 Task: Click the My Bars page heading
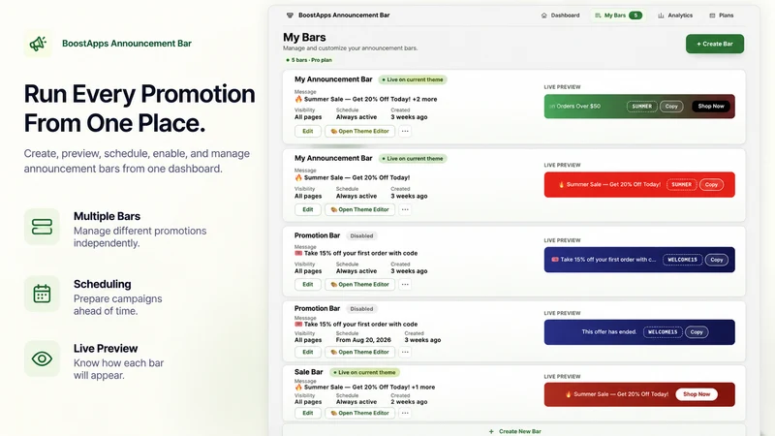(304, 38)
